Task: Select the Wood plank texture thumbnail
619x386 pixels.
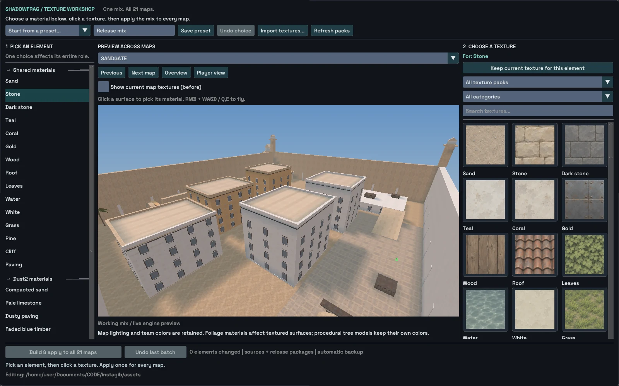Action: click(x=485, y=255)
